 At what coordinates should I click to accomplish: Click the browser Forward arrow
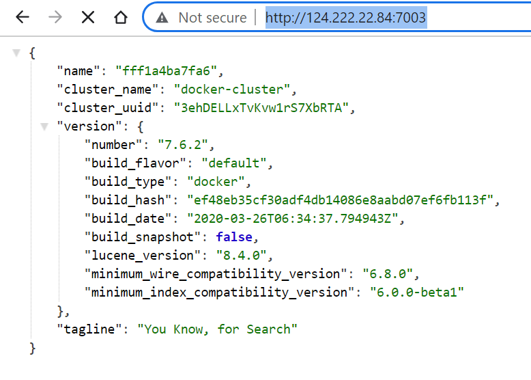[55, 18]
